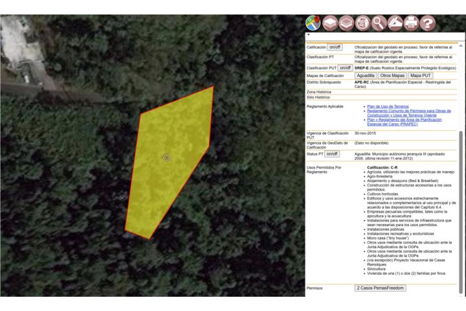The image size is (466, 311).
Task: Toggle Calificación layer on/off
Action: pyautogui.click(x=335, y=47)
